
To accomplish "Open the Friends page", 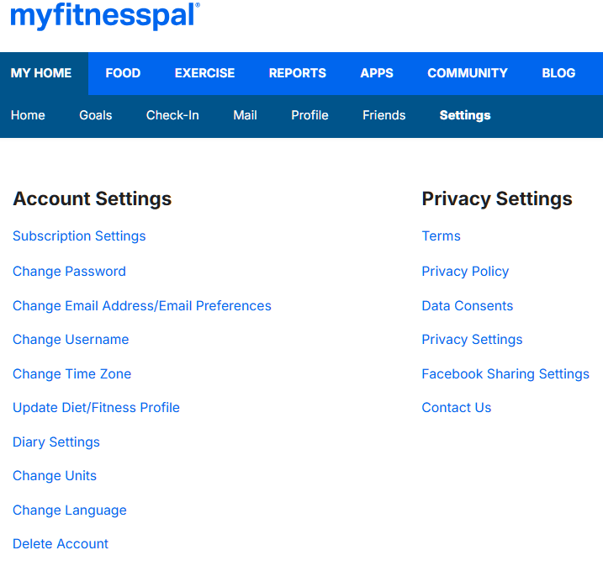I will [x=383, y=115].
